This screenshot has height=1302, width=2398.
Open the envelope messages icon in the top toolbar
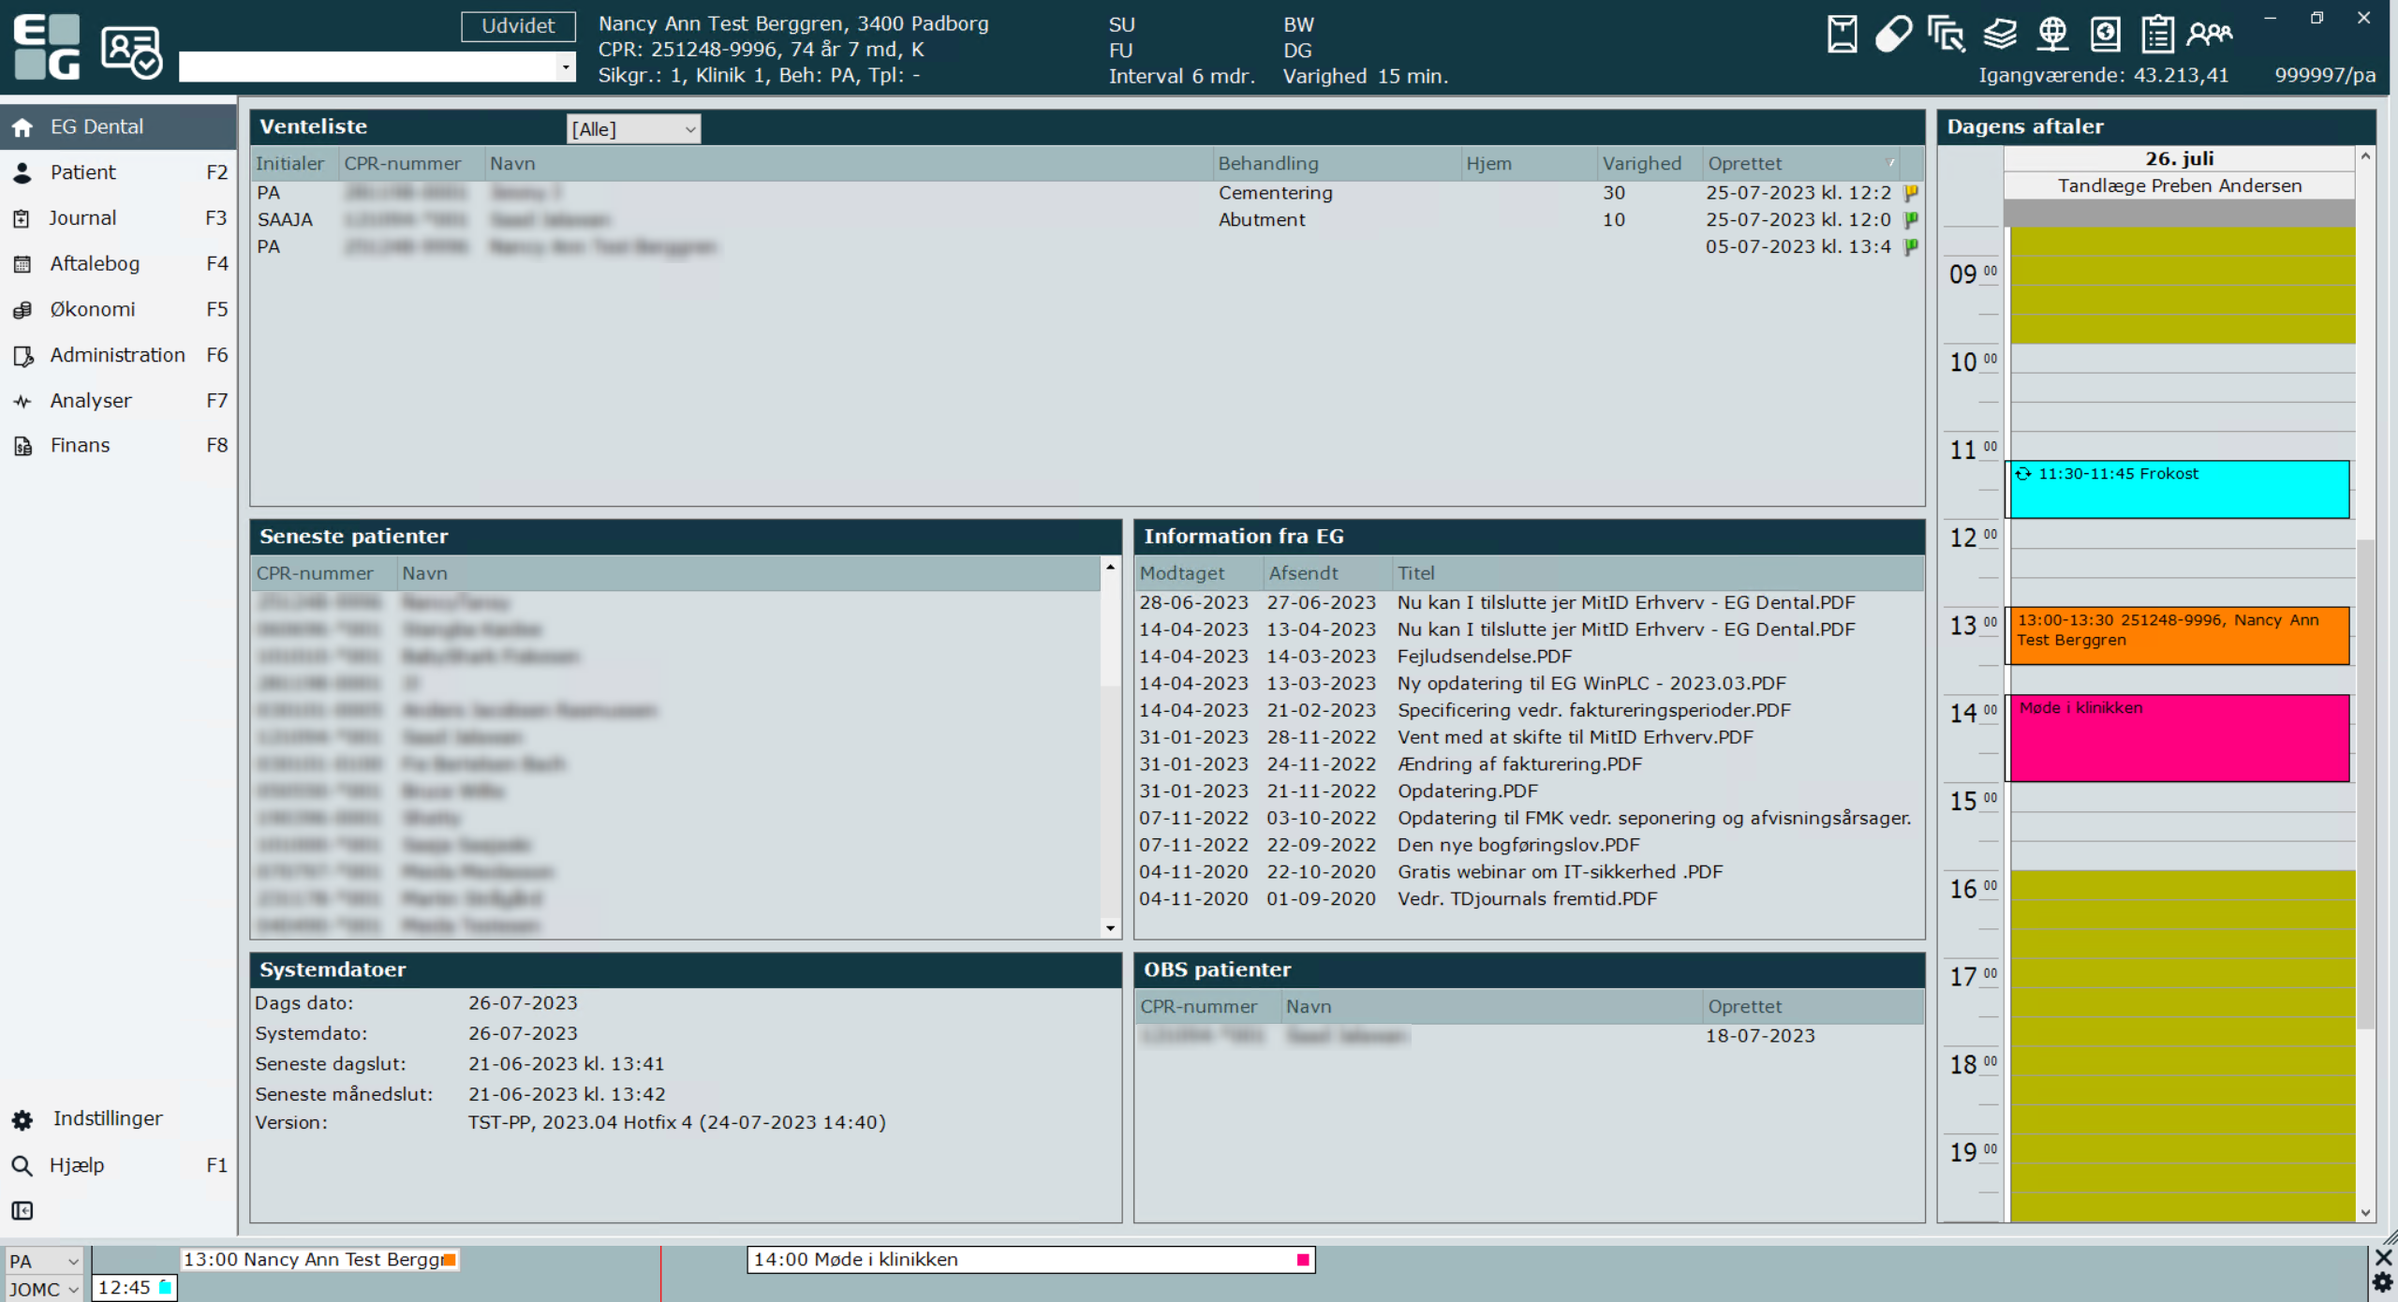point(1842,35)
